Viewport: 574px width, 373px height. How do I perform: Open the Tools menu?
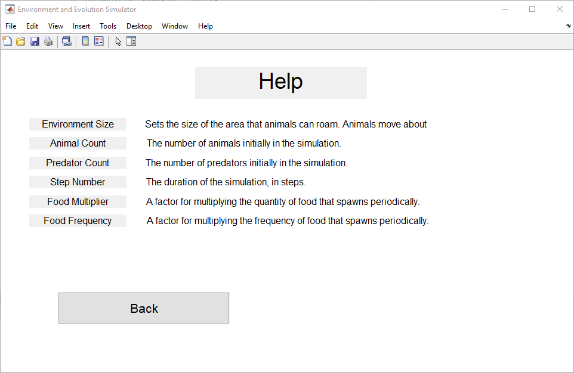(108, 26)
